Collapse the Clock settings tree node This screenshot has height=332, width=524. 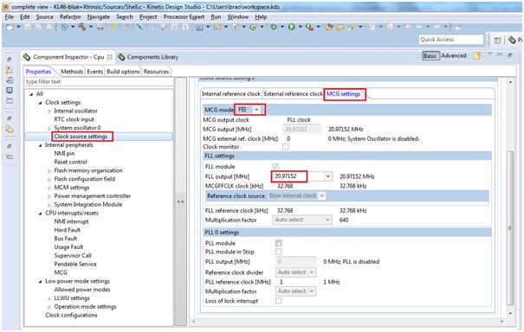[x=40, y=103]
